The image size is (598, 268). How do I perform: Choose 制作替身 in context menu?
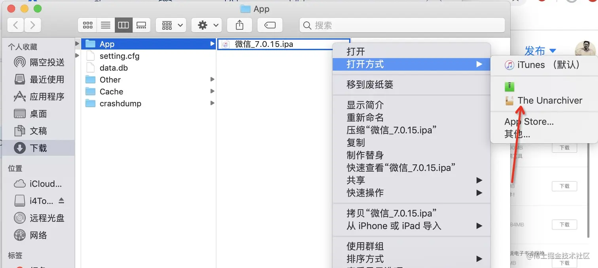tap(411, 155)
